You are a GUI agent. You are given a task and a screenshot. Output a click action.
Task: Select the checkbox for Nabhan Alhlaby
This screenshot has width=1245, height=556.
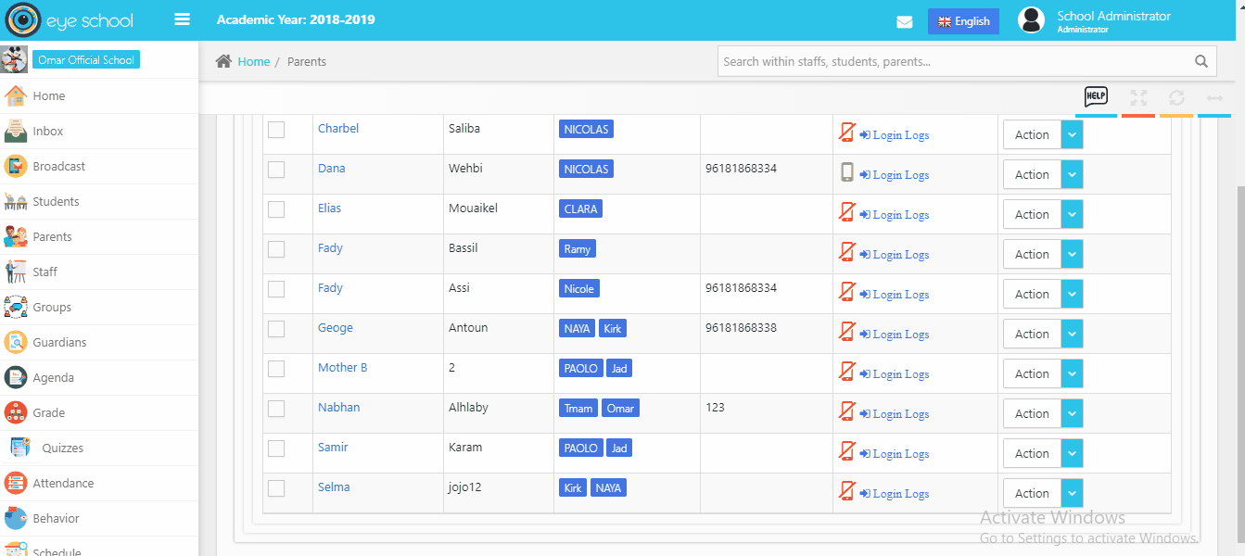coord(276,409)
